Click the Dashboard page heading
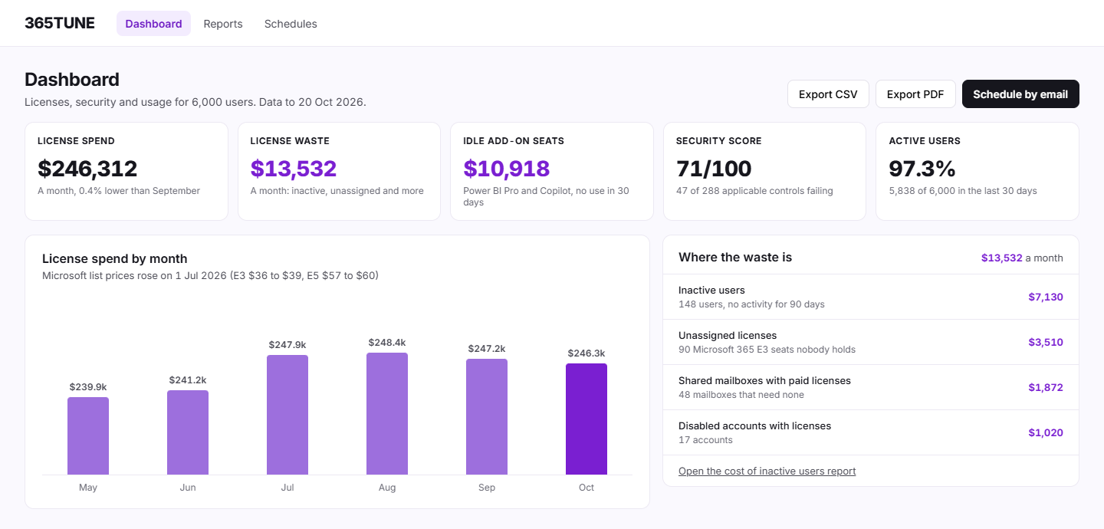This screenshot has height=529, width=1104. pyautogui.click(x=72, y=80)
